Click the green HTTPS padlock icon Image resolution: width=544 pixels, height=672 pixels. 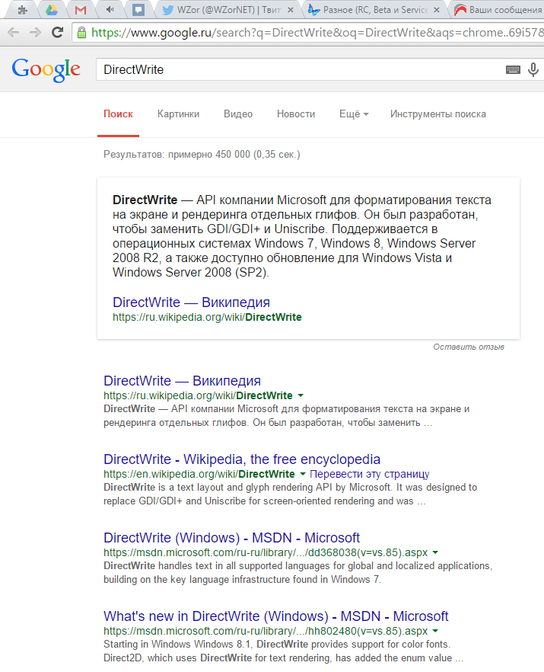(x=81, y=33)
